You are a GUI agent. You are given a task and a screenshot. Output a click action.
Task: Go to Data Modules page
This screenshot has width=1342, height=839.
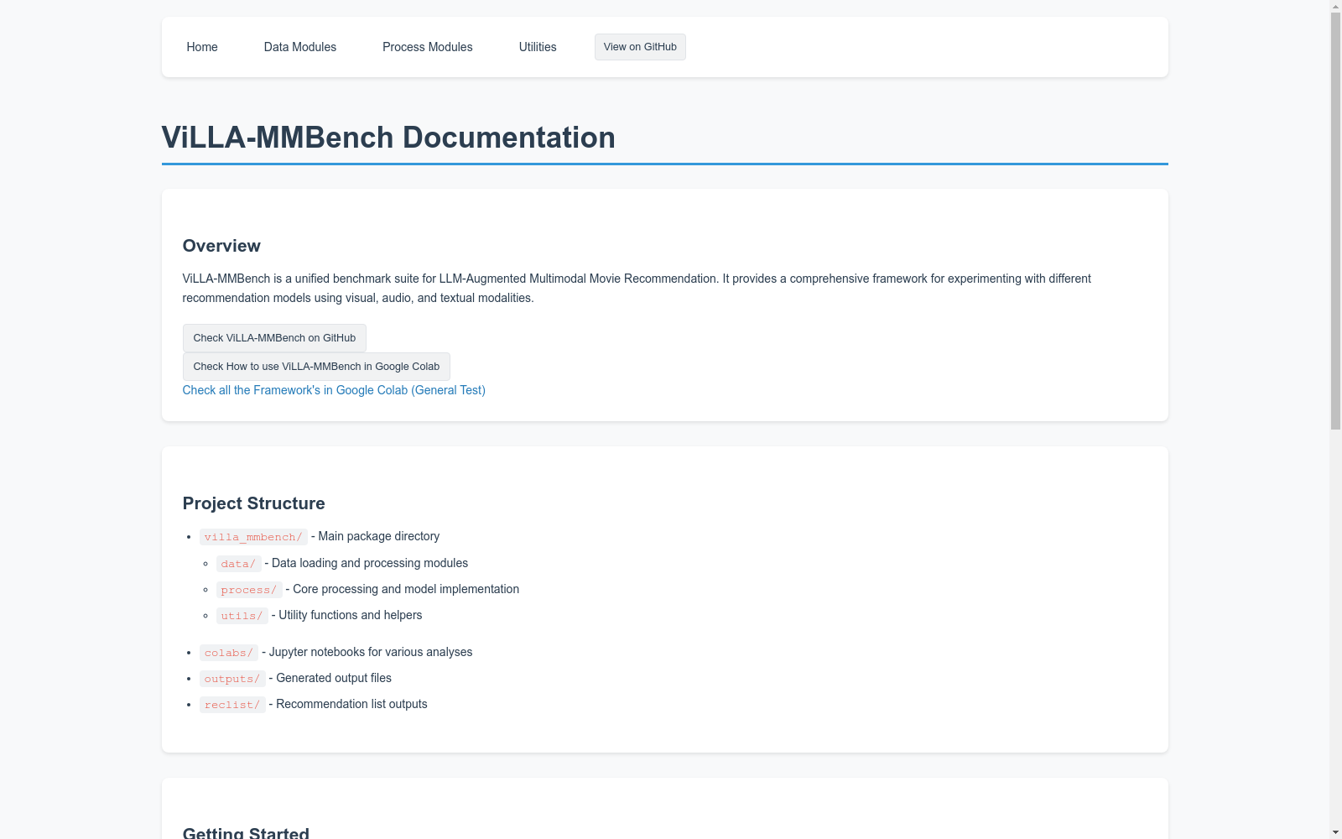pyautogui.click(x=300, y=47)
